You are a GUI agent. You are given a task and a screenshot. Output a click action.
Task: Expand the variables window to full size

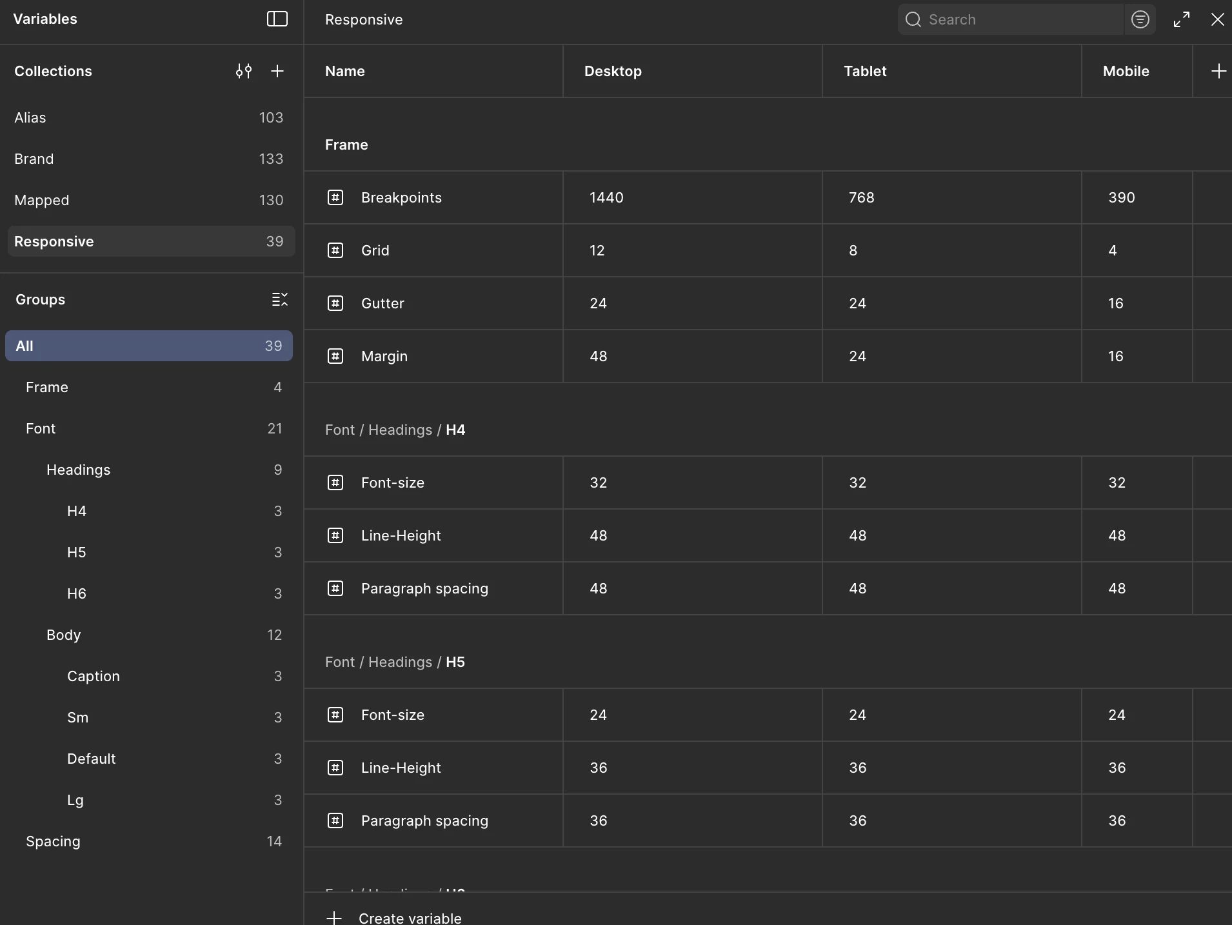click(1182, 19)
